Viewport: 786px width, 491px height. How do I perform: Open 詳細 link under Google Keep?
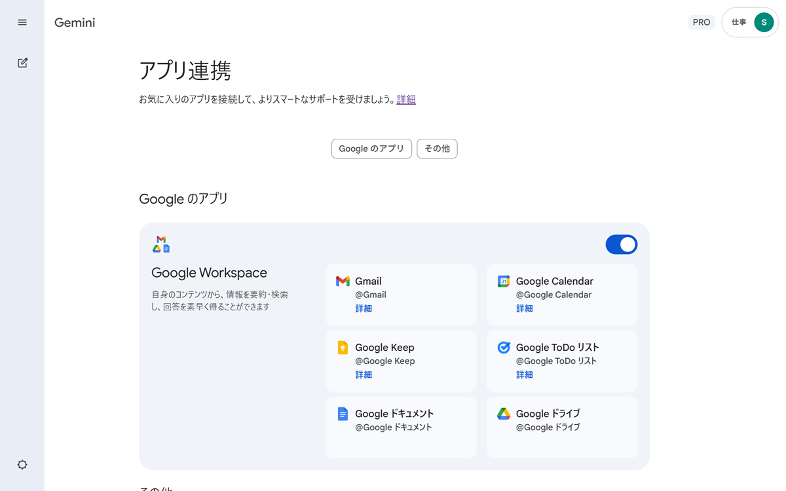[x=364, y=374]
